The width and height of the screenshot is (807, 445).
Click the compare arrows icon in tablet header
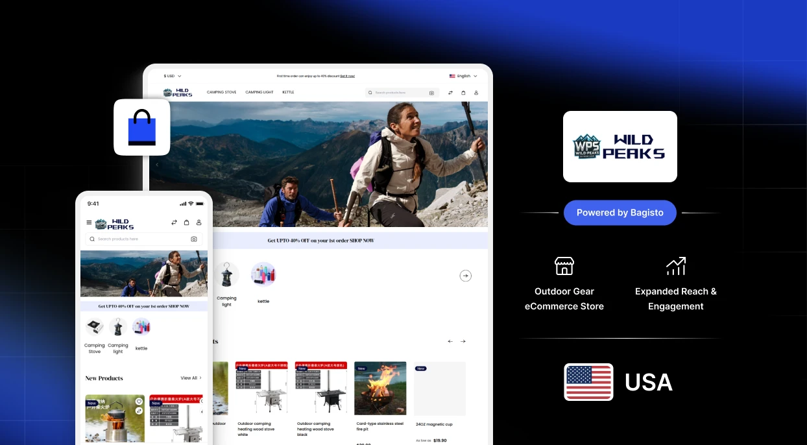[451, 93]
